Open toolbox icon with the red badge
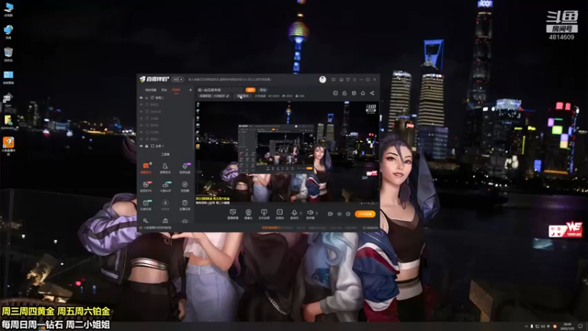 pos(146,187)
